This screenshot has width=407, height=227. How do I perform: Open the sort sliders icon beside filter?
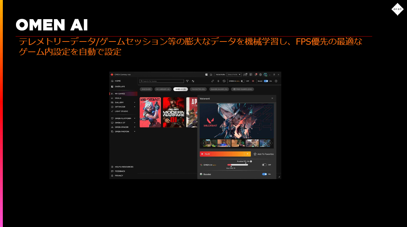tap(193, 81)
